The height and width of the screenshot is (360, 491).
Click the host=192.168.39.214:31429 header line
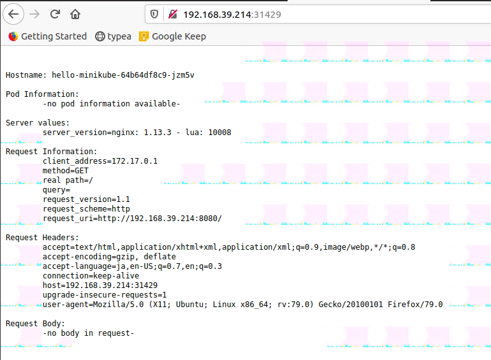click(x=99, y=285)
